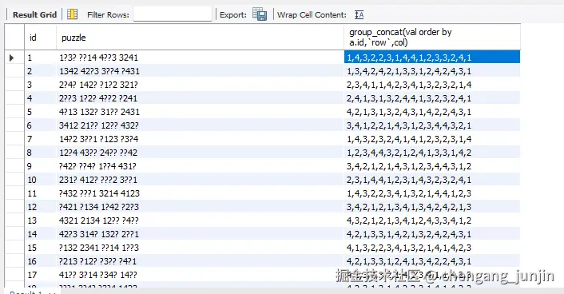
Task: Select result cell '4,2,1,3,3,1,2,4,1,3,4,2,2,4,3,1'
Action: click(x=432, y=261)
